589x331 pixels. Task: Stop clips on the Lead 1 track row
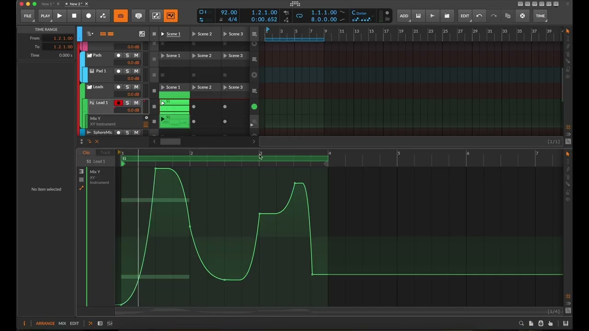(154, 107)
